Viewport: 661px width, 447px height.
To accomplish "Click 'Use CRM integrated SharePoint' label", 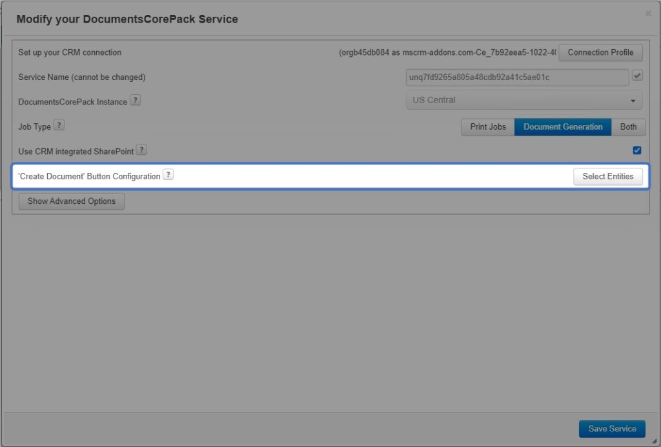I will tap(76, 152).
